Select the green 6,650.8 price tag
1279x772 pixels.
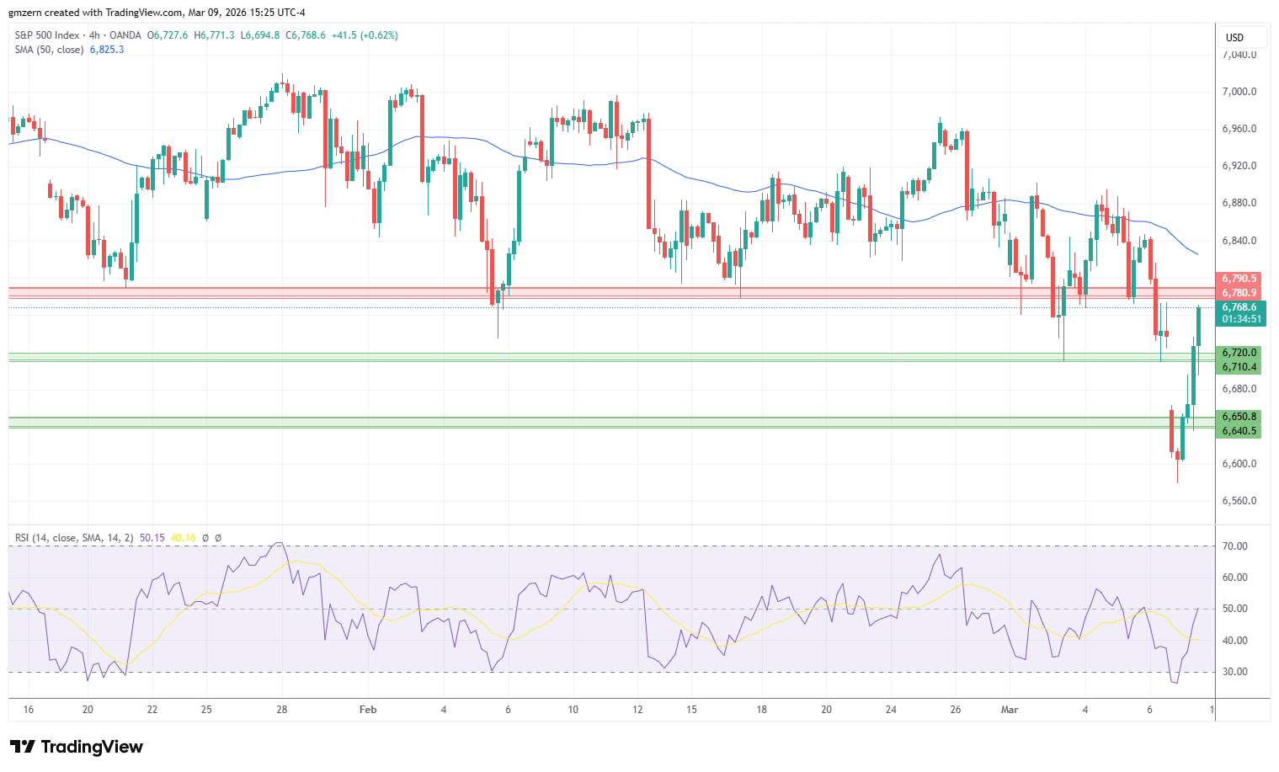tap(1239, 417)
